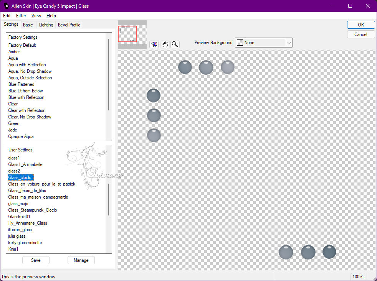Choose the Jade preset
This screenshot has width=377, height=281.
[x=13, y=130]
